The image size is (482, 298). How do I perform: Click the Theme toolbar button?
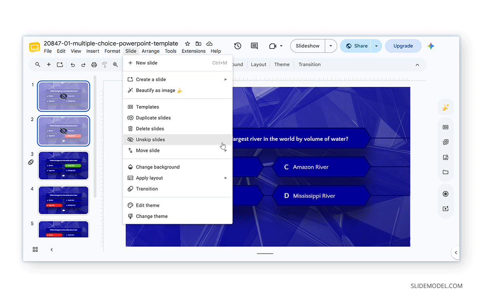point(282,65)
